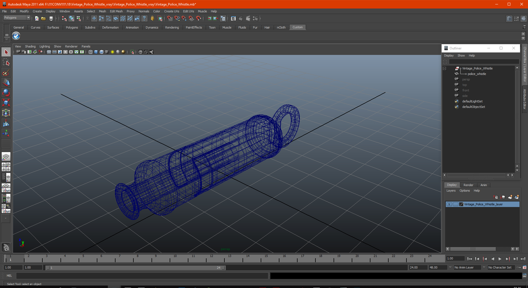Choose the Paint Selection tool

tap(6, 72)
